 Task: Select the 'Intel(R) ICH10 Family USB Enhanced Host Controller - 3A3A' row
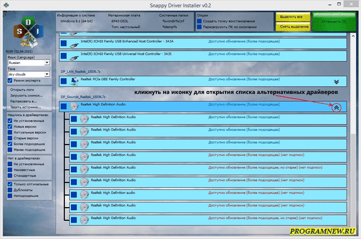click(203, 43)
